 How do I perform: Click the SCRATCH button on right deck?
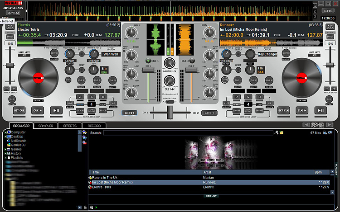point(286,53)
